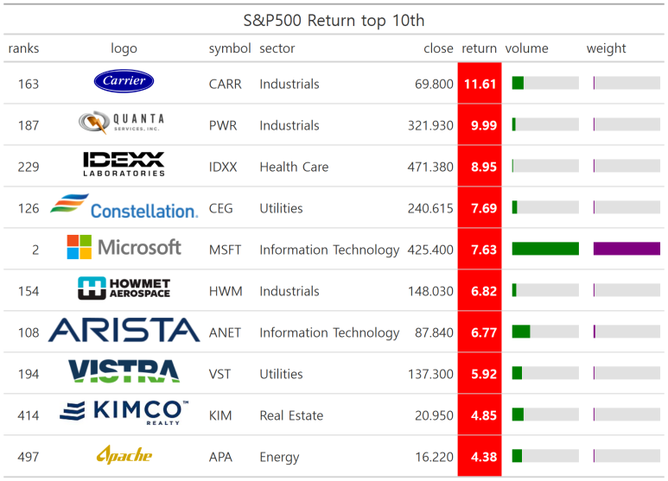Click the 11.61 return value
The width and height of the screenshot is (668, 481).
coord(480,84)
